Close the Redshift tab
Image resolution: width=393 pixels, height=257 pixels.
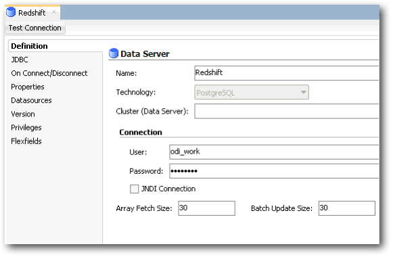pos(54,11)
